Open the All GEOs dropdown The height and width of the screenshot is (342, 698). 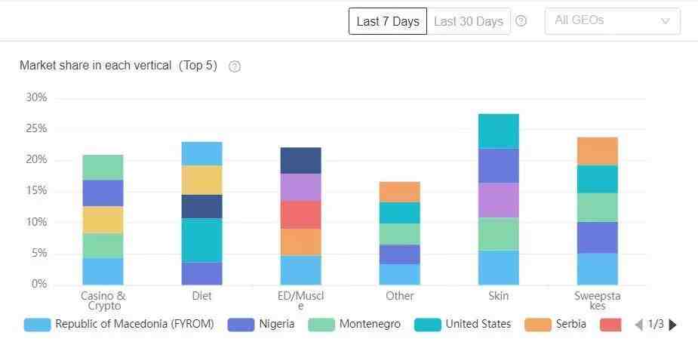(x=612, y=21)
